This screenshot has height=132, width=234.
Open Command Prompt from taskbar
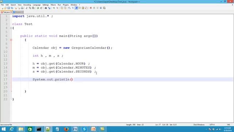coord(39,129)
